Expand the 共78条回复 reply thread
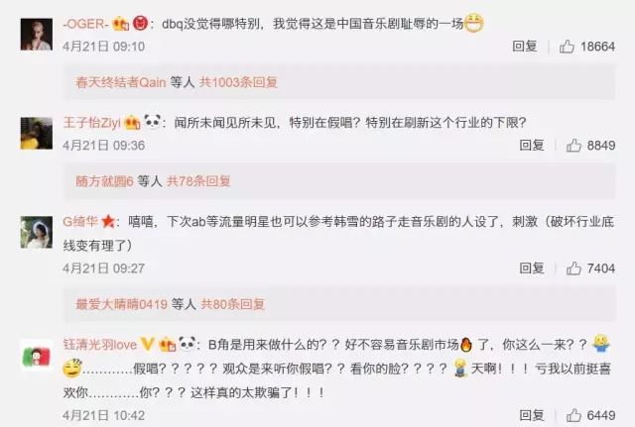Viewport: 635px width, 427px height. pos(198,181)
